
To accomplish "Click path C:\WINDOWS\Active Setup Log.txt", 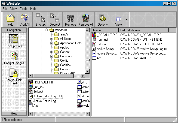I will point(144,49).
